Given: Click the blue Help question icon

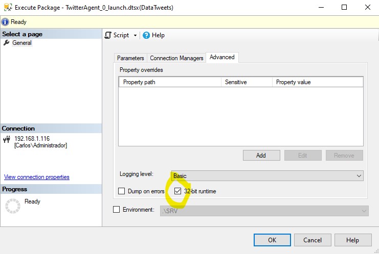Looking at the screenshot, I should 146,35.
